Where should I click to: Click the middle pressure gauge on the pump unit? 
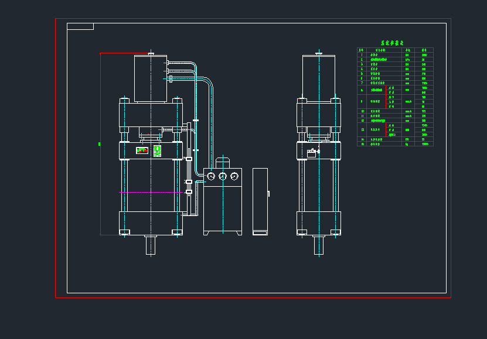coord(223,176)
